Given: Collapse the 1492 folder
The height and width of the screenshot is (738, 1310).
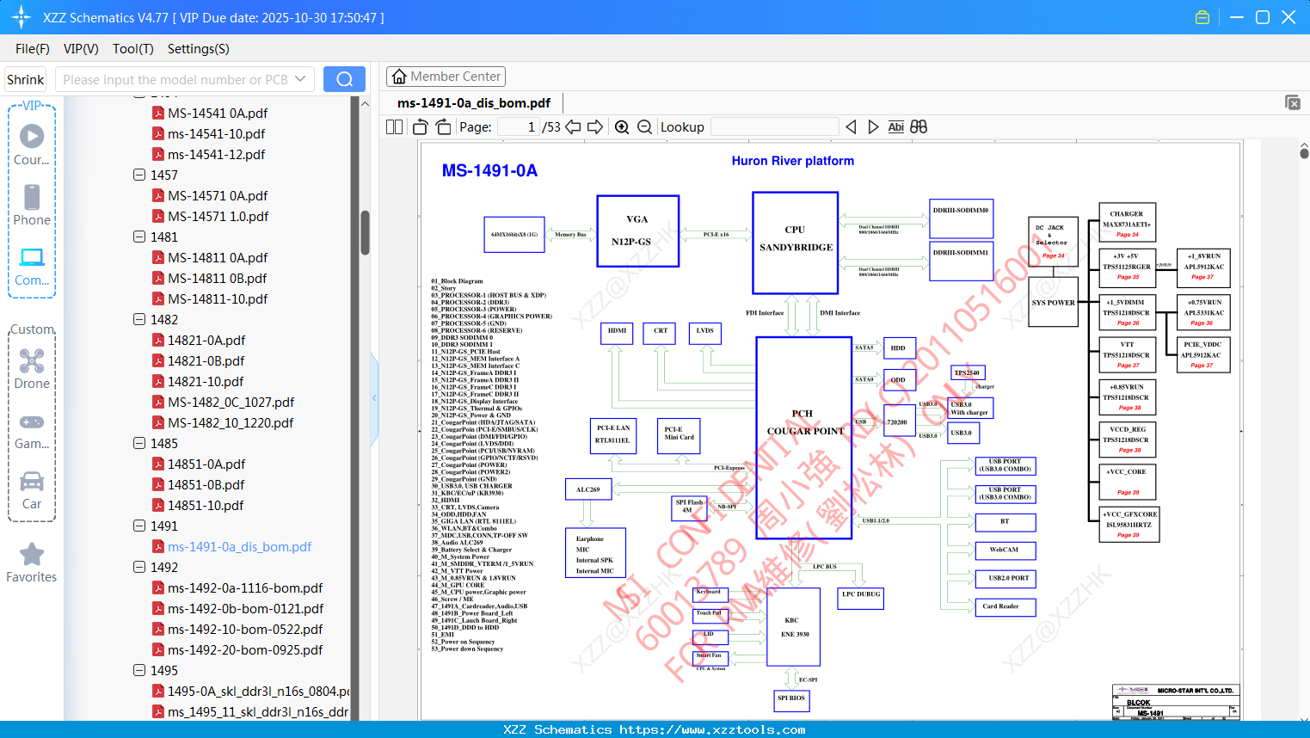Looking at the screenshot, I should [x=139, y=567].
